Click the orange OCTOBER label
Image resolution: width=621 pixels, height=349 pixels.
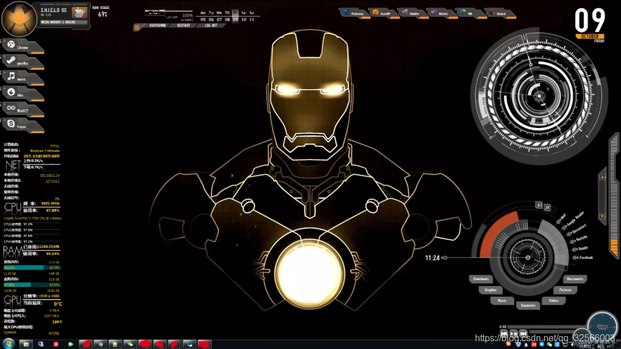pyautogui.click(x=590, y=36)
